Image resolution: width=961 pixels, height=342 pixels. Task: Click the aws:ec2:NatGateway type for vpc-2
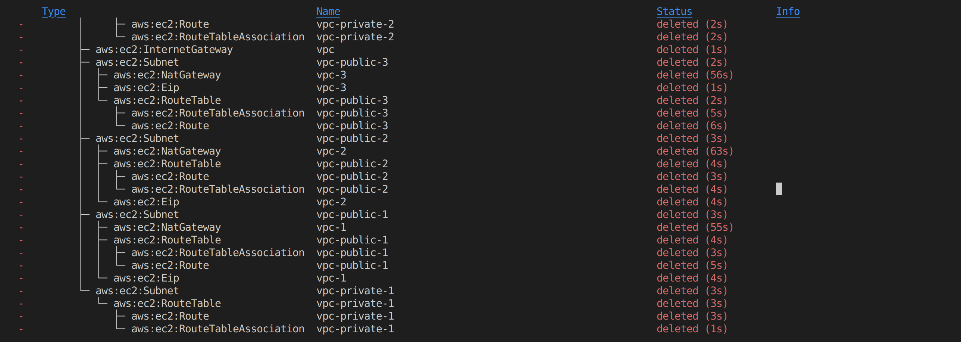tap(167, 151)
